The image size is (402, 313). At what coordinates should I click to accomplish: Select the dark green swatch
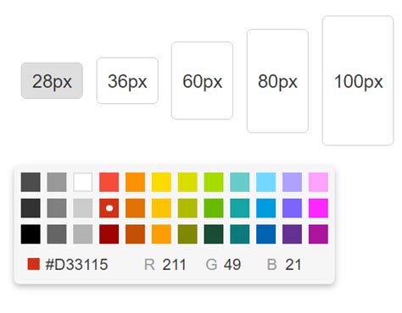click(x=214, y=234)
